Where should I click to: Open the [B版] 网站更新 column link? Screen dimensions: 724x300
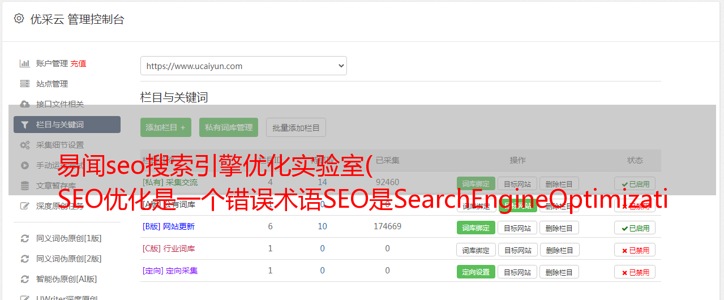point(169,226)
